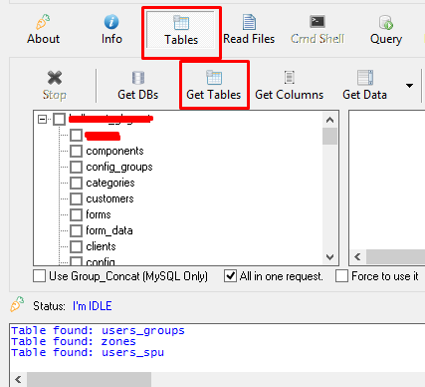Image resolution: width=425 pixels, height=387 pixels.
Task: Uncheck All in one request
Action: click(274, 276)
